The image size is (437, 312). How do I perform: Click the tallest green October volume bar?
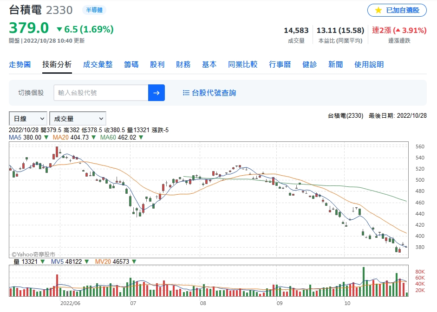(x=364, y=282)
